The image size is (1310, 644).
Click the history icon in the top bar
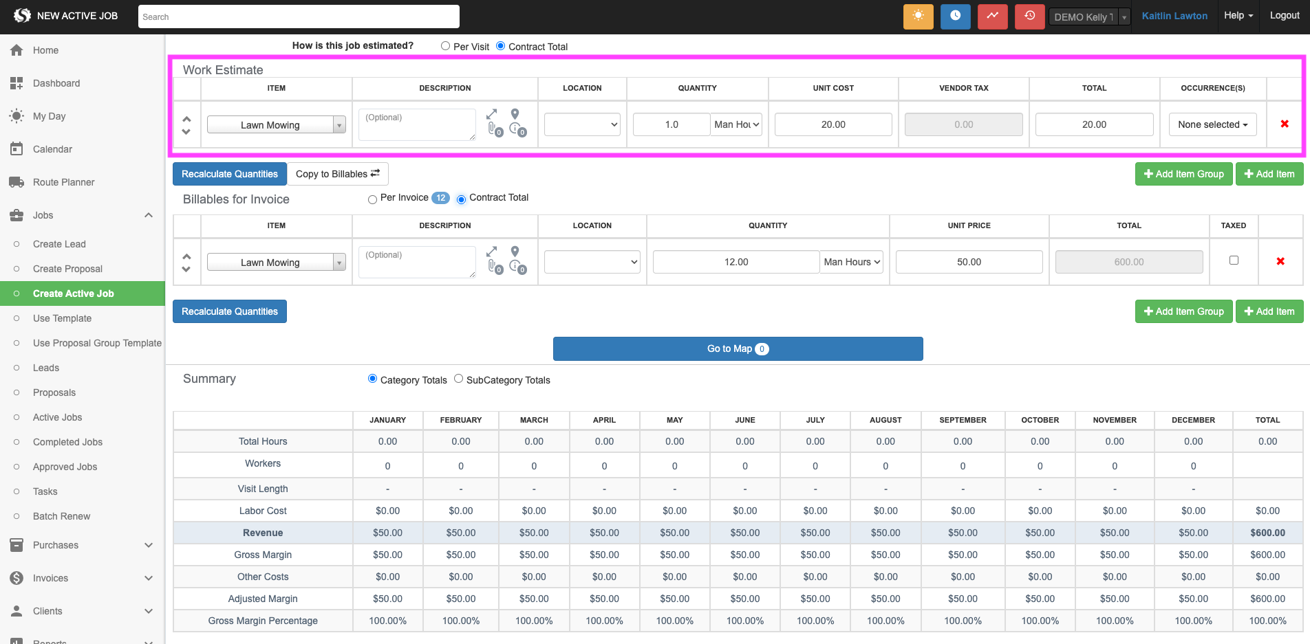click(x=1029, y=16)
